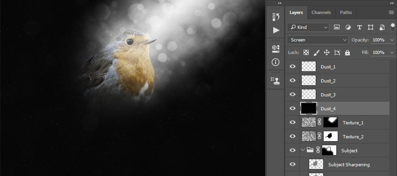Select the Subject Sharpening layer thumbnail
This screenshot has width=397, height=176.
316,164
